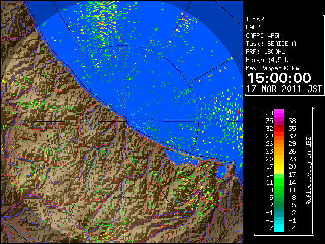Click the radar center at the crosshair intersection

pyautogui.click(x=122, y=121)
